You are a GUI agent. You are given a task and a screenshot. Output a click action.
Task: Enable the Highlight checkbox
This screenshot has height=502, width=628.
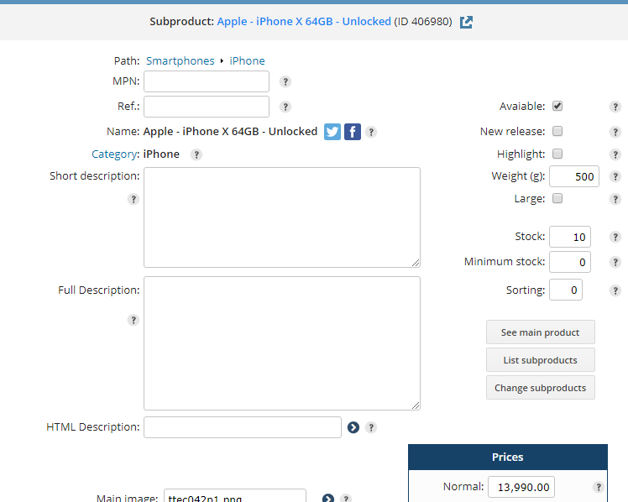tap(557, 154)
